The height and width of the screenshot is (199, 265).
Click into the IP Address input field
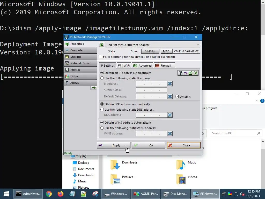[152, 84]
